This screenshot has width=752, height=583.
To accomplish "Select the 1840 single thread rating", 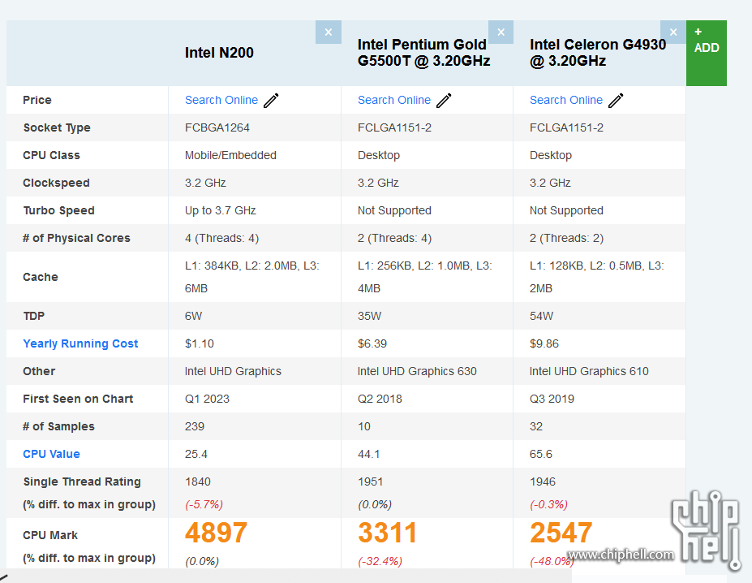I will tap(198, 482).
